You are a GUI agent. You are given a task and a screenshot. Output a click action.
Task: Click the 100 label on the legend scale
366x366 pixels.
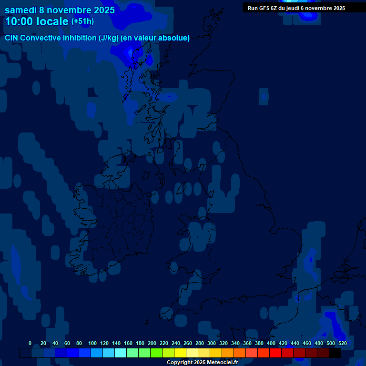[x=92, y=343]
